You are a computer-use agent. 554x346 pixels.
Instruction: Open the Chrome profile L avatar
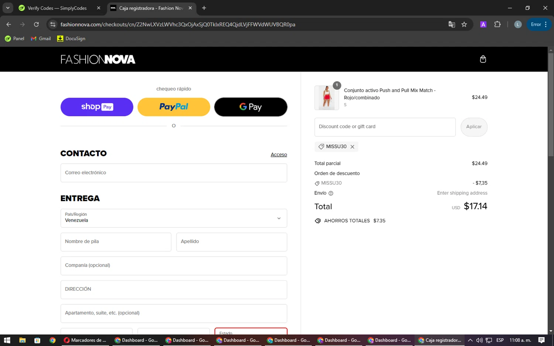pos(518,24)
